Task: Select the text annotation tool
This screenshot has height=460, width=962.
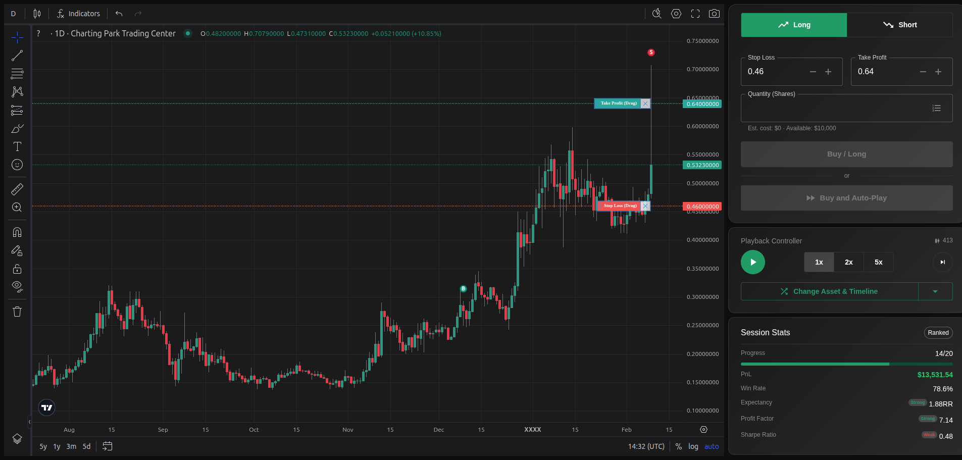Action: 17,146
